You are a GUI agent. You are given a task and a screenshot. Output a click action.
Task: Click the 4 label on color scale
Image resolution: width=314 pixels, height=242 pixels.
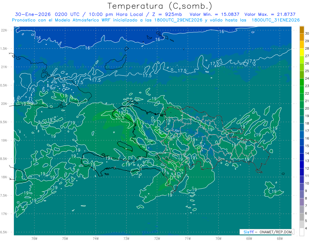pos(307,228)
